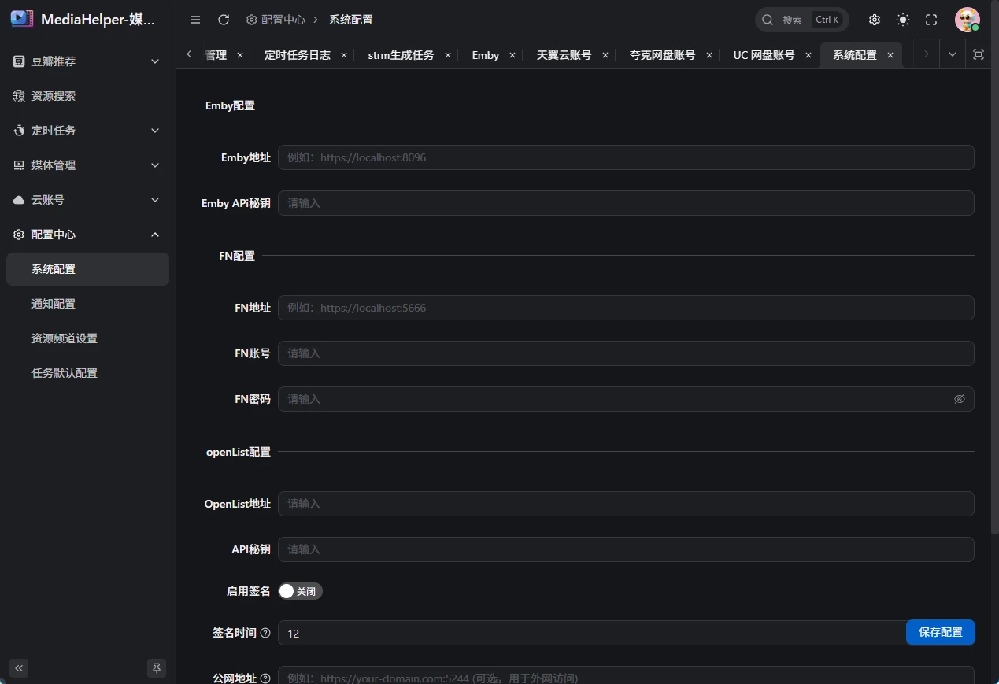Expand the 云账号 sidebar menu
The height and width of the screenshot is (684, 999).
[87, 200]
